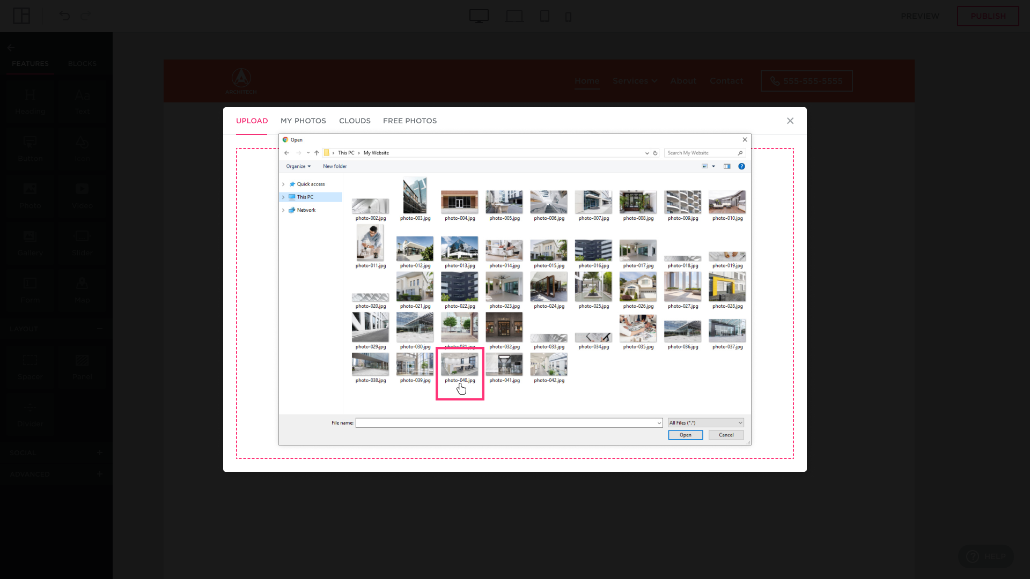Viewport: 1030px width, 579px height.
Task: Click the back arrow in Open dialog
Action: point(286,153)
